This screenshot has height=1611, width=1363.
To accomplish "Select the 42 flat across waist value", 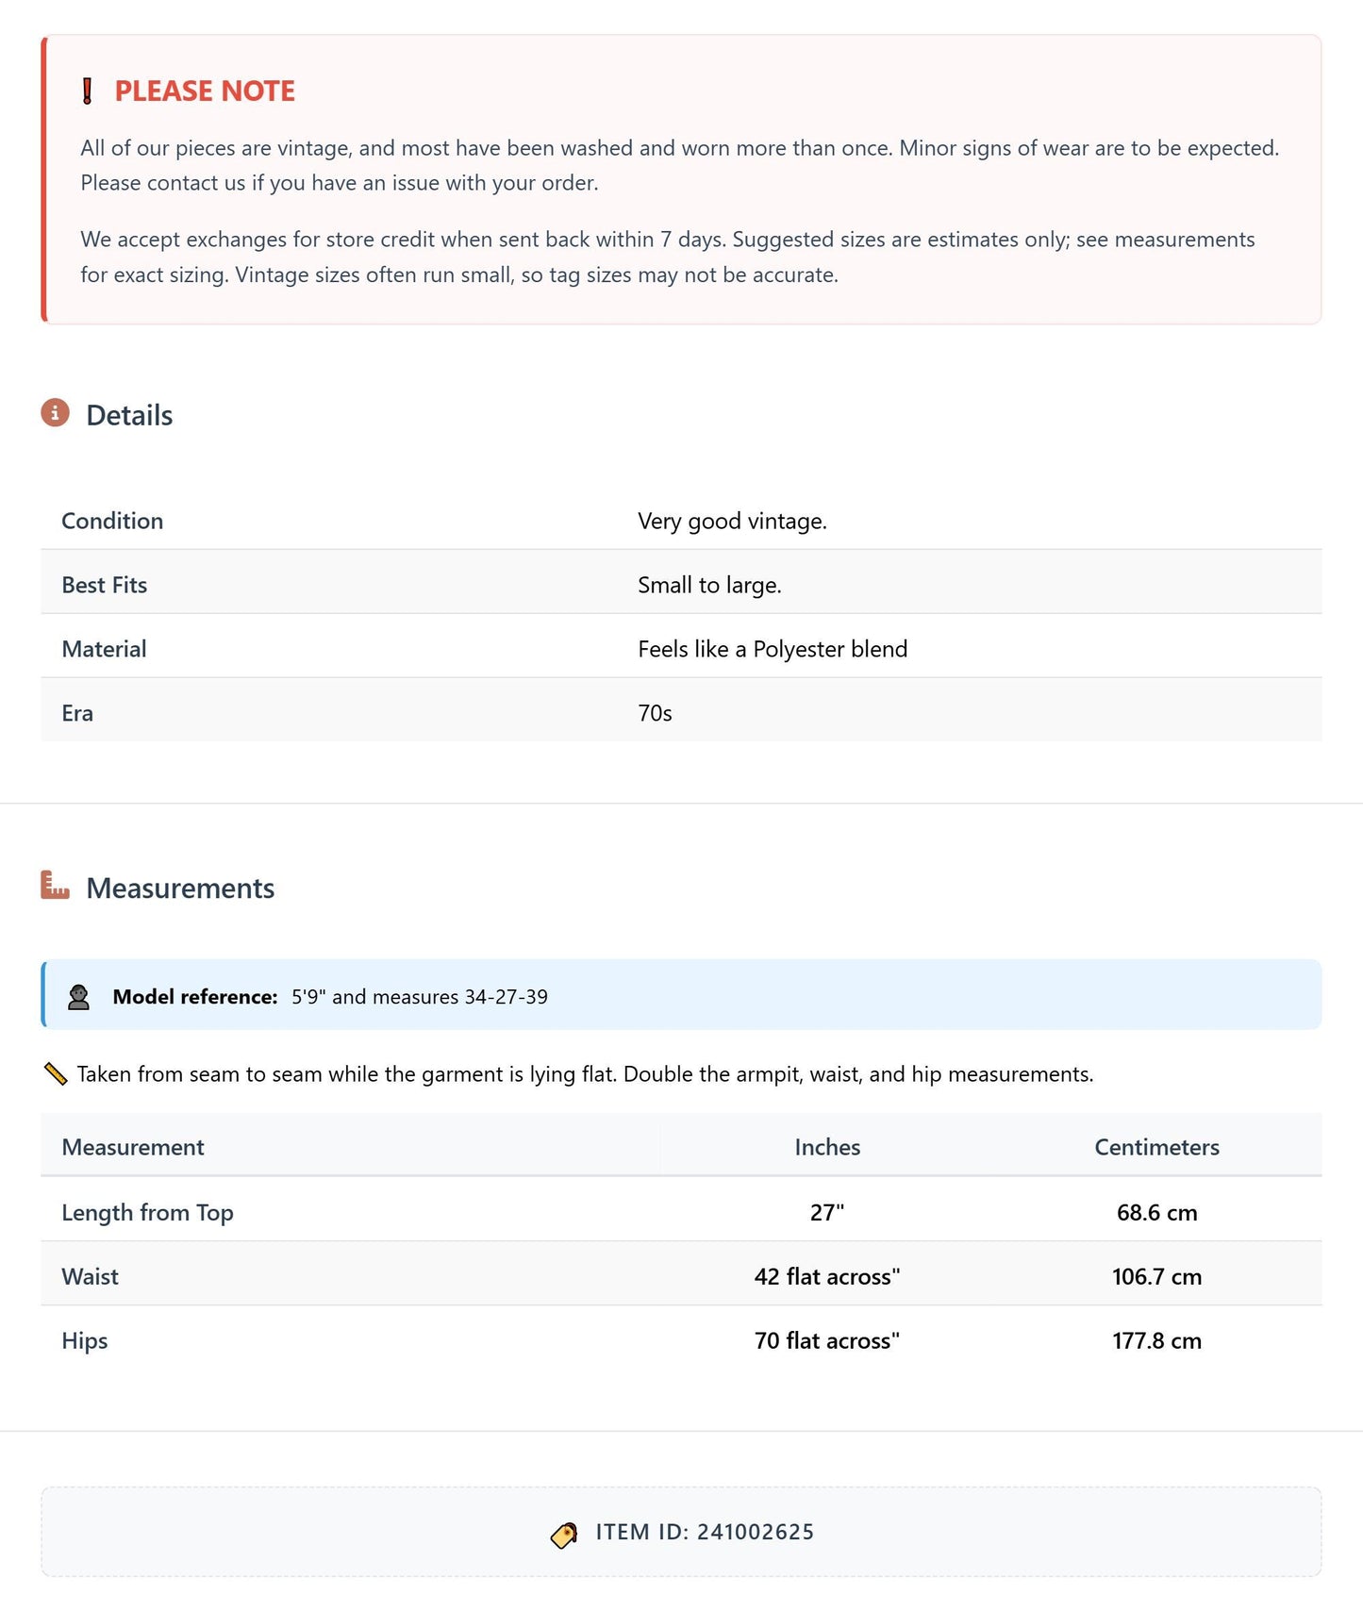I will [827, 1276].
